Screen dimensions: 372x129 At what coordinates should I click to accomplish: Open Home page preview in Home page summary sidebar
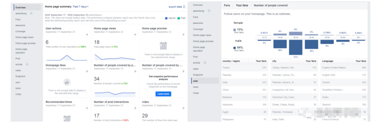25,43
